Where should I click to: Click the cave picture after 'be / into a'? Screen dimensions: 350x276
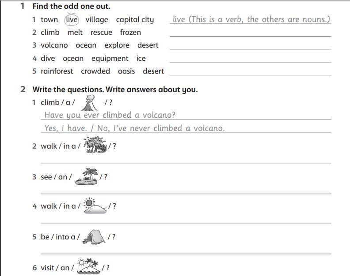tap(94, 237)
